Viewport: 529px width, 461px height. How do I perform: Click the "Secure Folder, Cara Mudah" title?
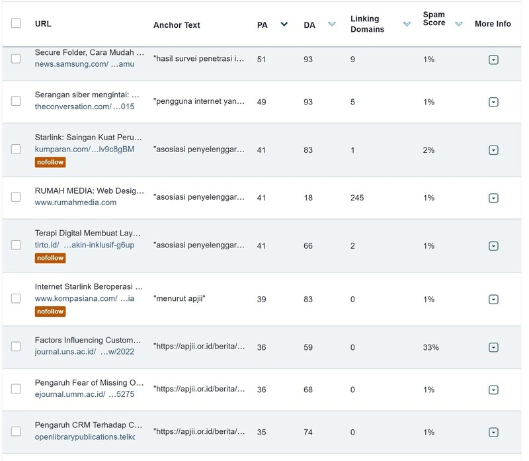89,53
